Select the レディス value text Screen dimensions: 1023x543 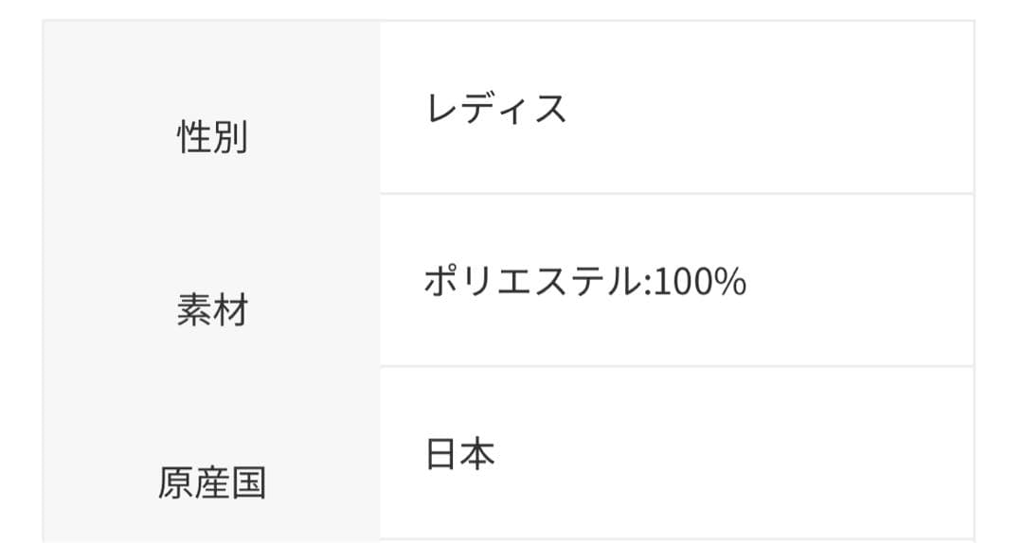496,110
